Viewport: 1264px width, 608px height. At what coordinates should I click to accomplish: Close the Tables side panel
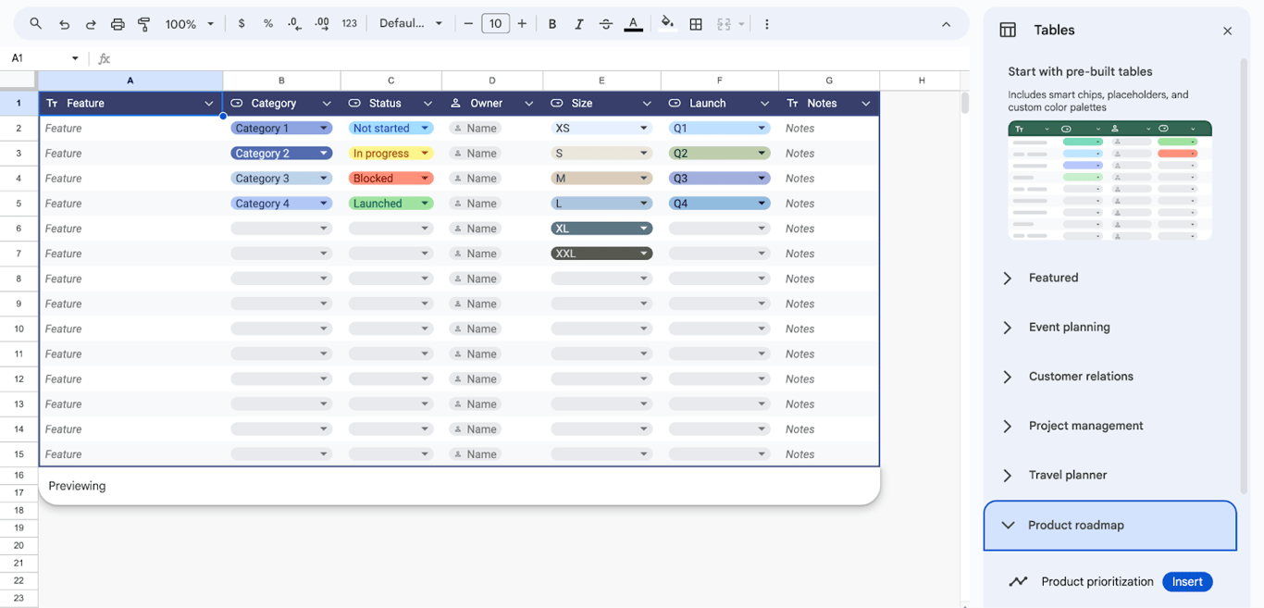click(1227, 31)
